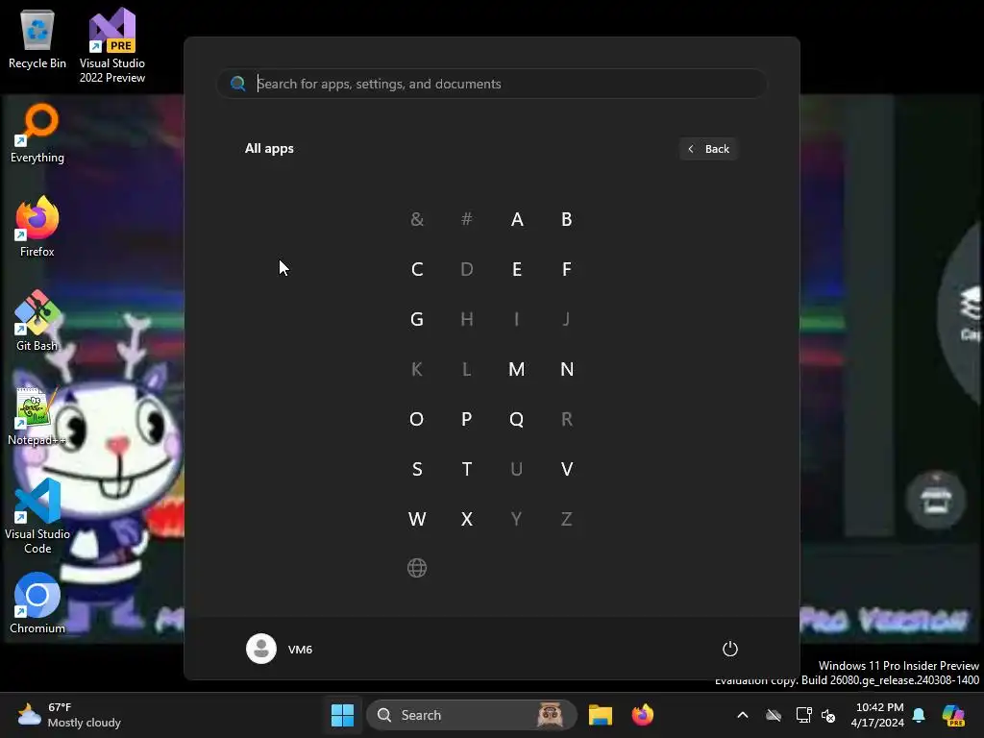The height and width of the screenshot is (738, 984).
Task: Open the power options button
Action: (x=730, y=649)
